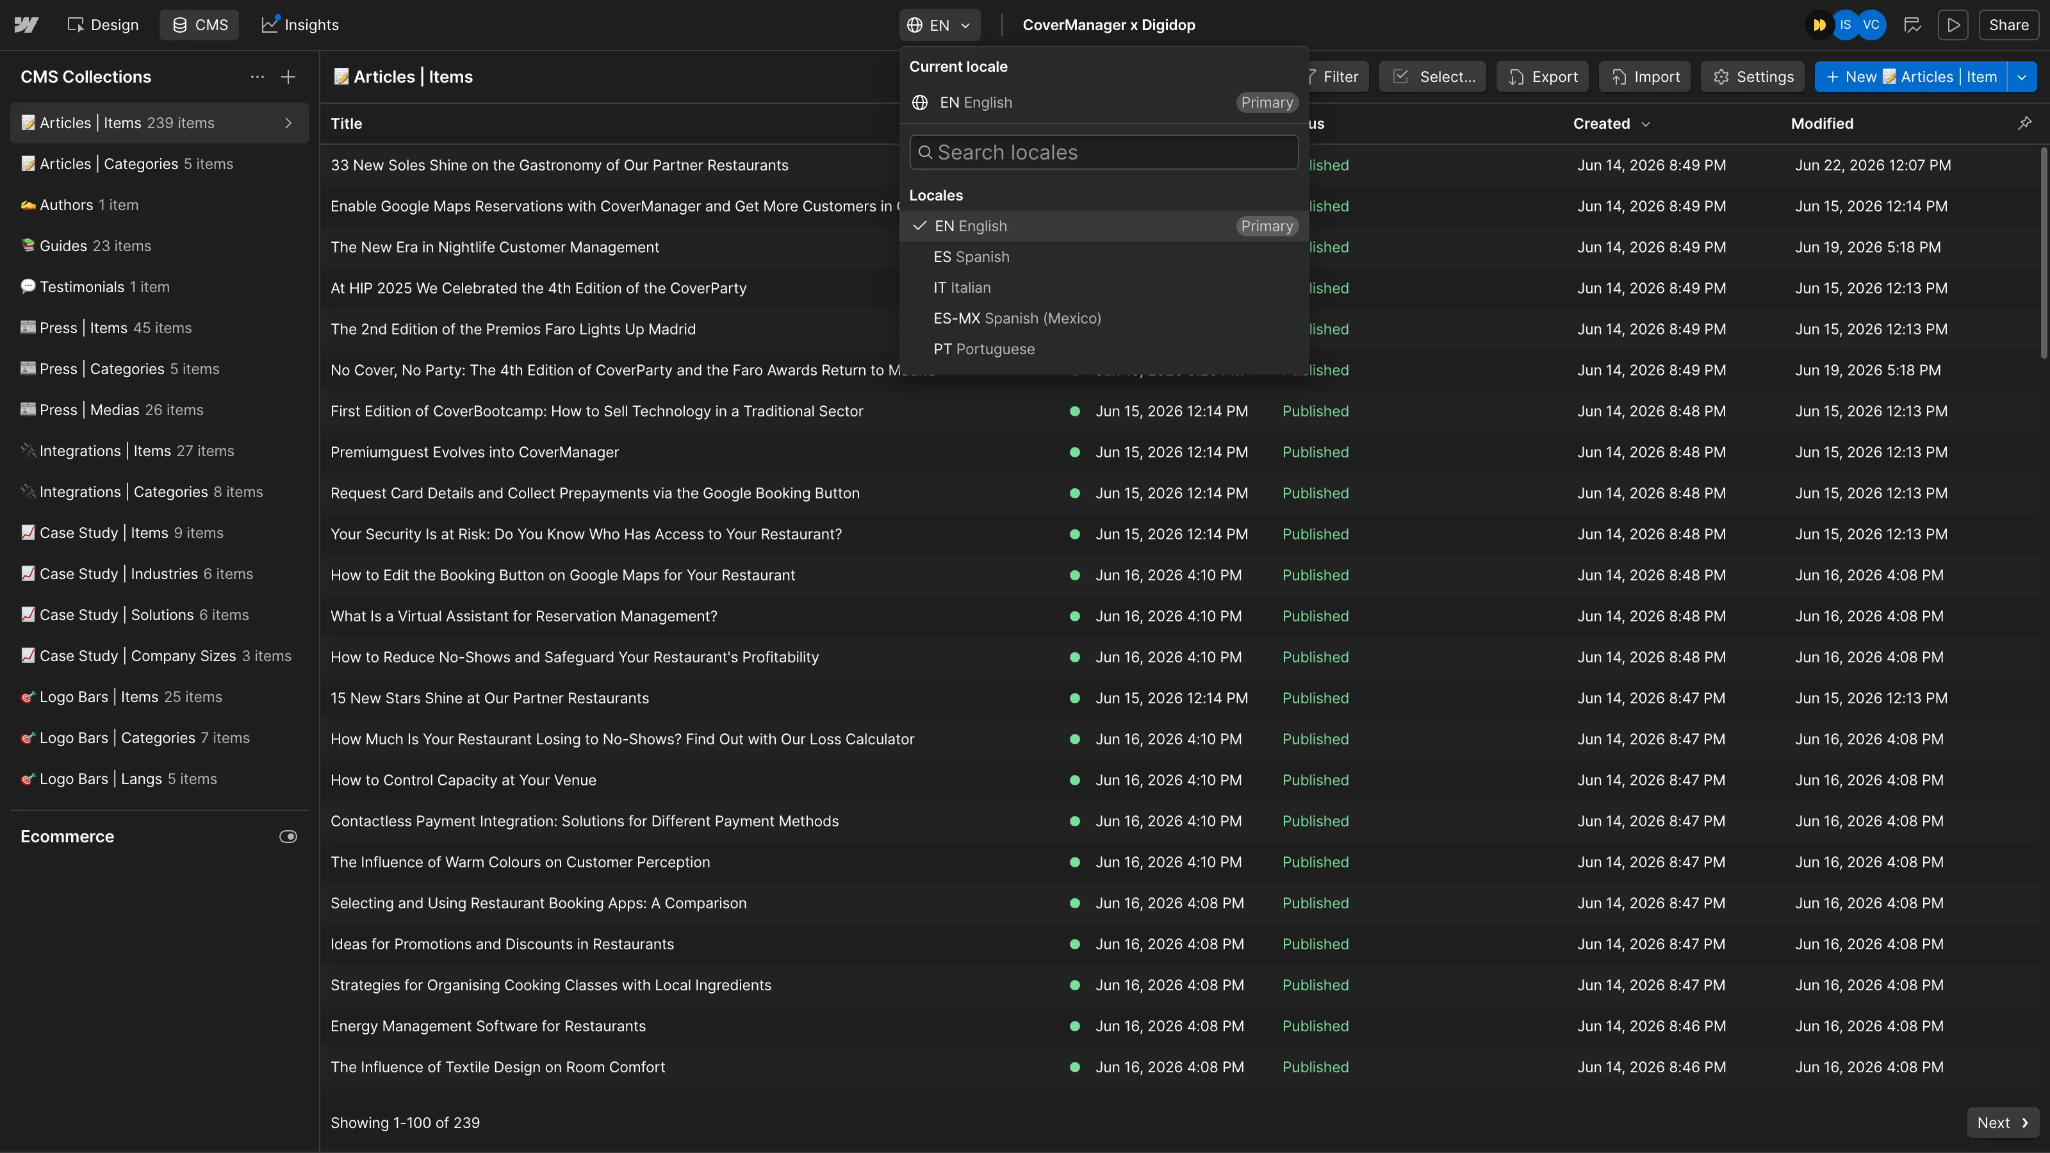Open the comments icon
2050x1153 pixels.
1912,25
